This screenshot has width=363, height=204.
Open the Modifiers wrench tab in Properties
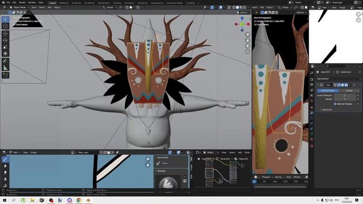(312, 113)
